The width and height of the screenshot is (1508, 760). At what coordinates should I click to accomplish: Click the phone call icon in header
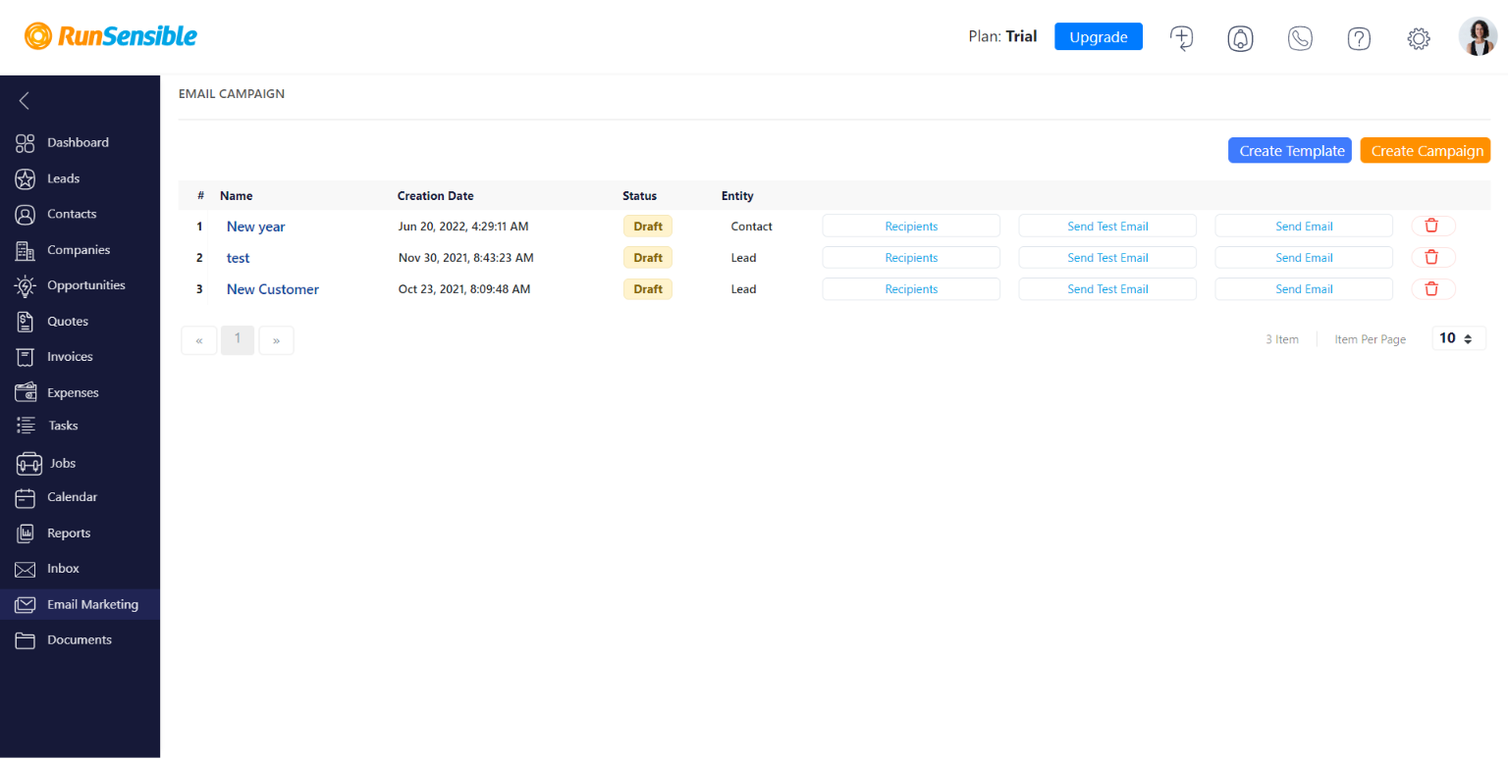pyautogui.click(x=1300, y=38)
